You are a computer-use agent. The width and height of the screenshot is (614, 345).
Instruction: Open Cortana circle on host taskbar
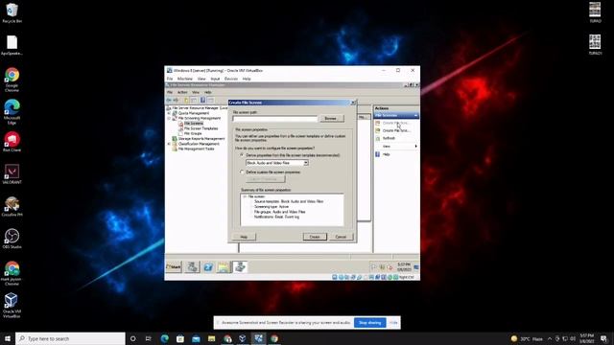(x=132, y=338)
